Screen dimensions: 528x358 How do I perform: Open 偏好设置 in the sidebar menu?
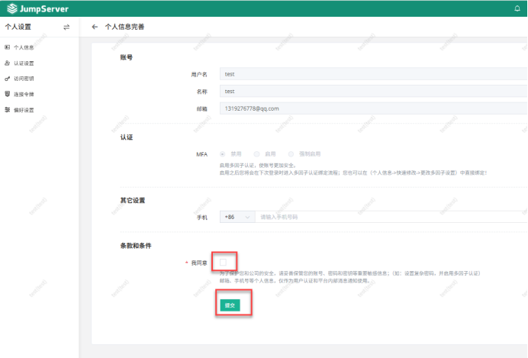coord(24,110)
